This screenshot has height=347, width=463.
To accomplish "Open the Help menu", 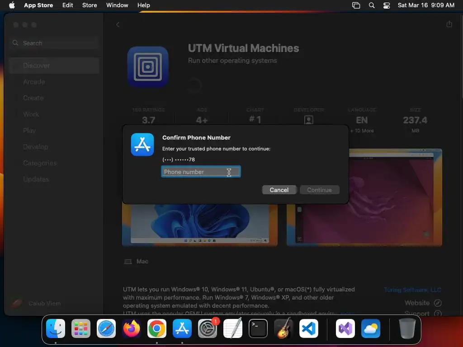I will 143,5.
